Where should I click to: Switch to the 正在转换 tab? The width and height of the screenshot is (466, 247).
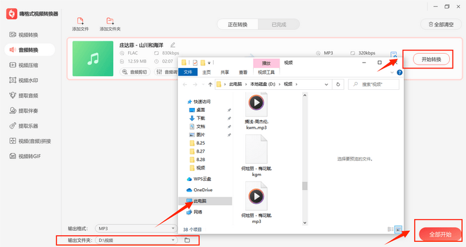click(x=238, y=25)
